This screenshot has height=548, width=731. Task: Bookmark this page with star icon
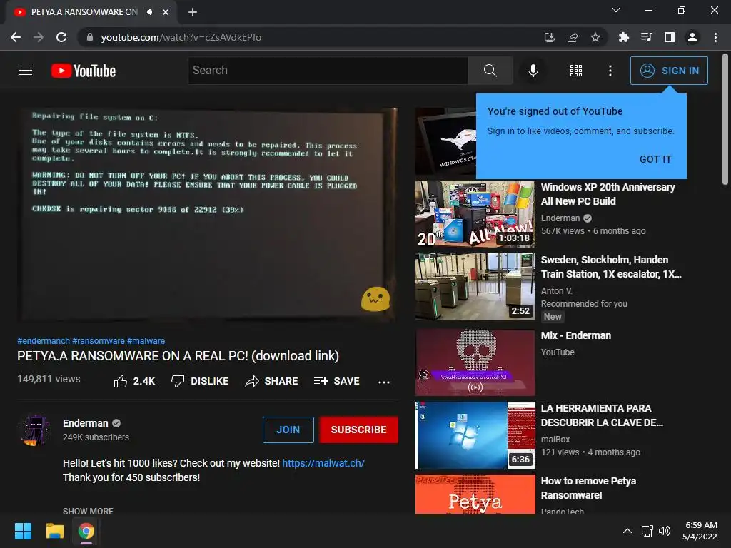pos(595,37)
